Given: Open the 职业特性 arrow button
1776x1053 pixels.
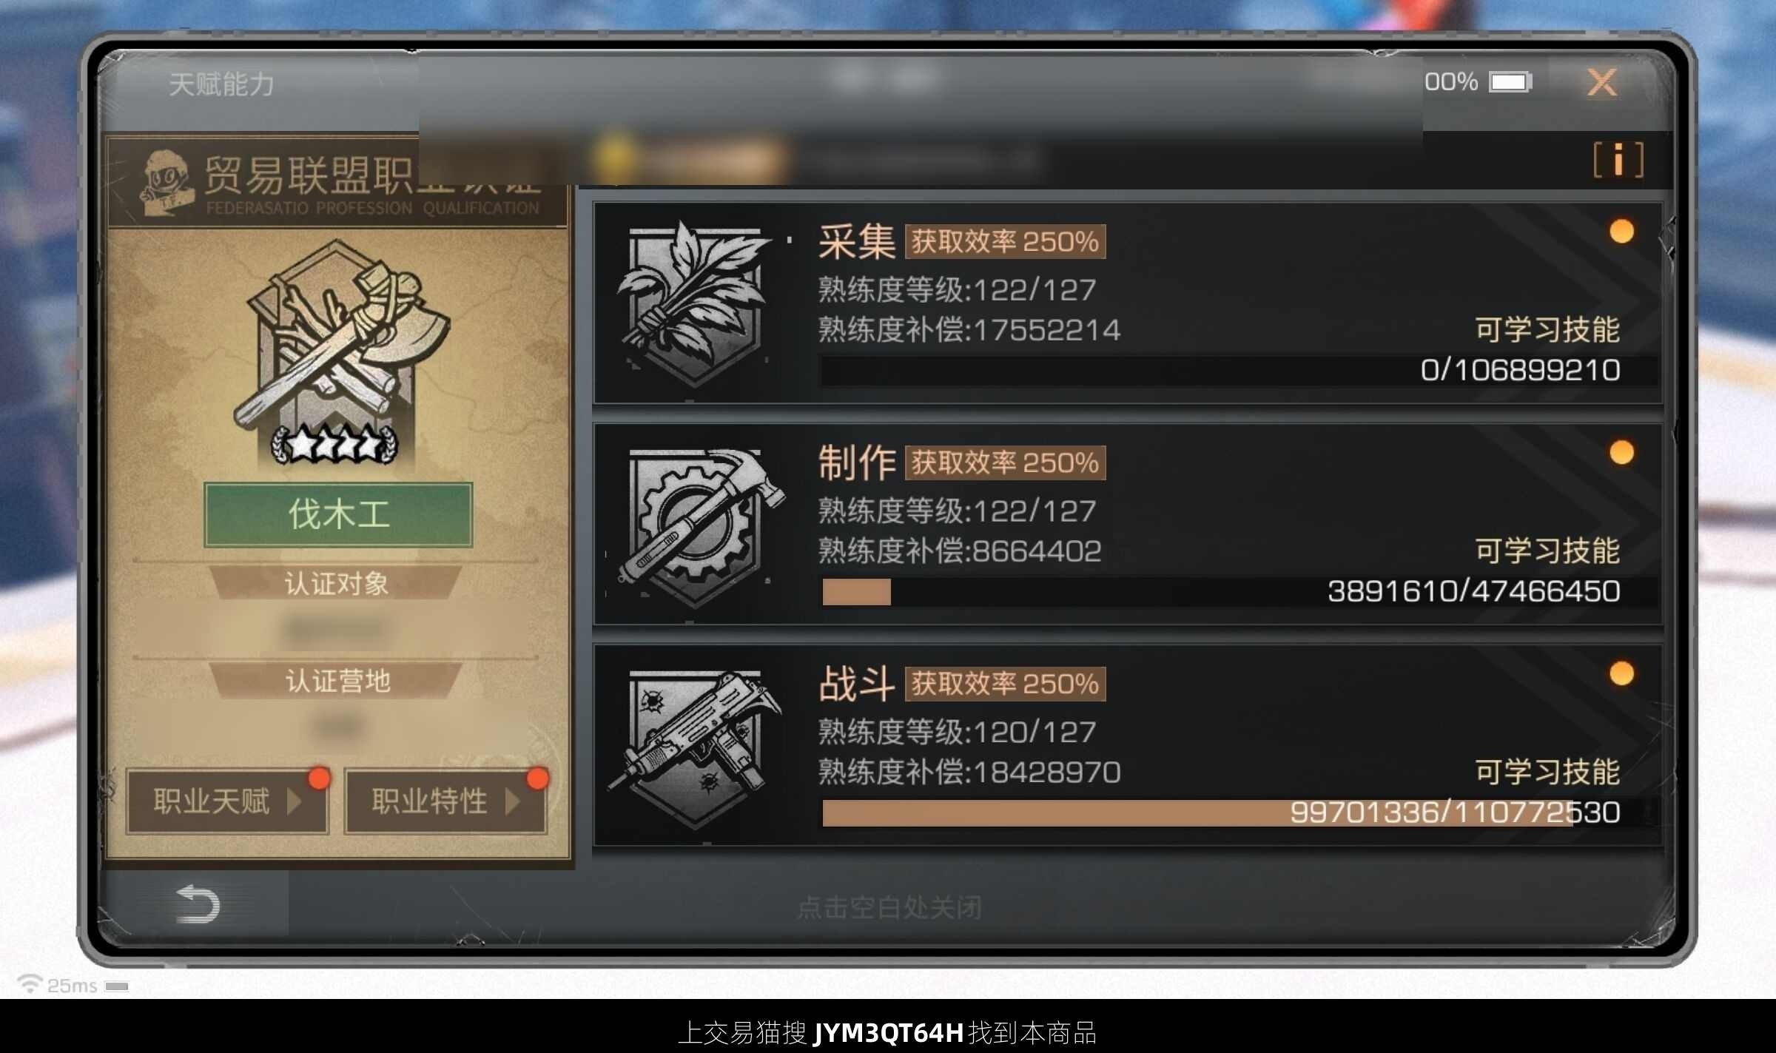Looking at the screenshot, I should point(445,801).
